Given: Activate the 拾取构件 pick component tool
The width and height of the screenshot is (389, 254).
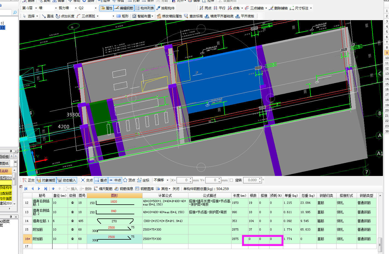Looking at the screenshot, I should click(165, 8).
